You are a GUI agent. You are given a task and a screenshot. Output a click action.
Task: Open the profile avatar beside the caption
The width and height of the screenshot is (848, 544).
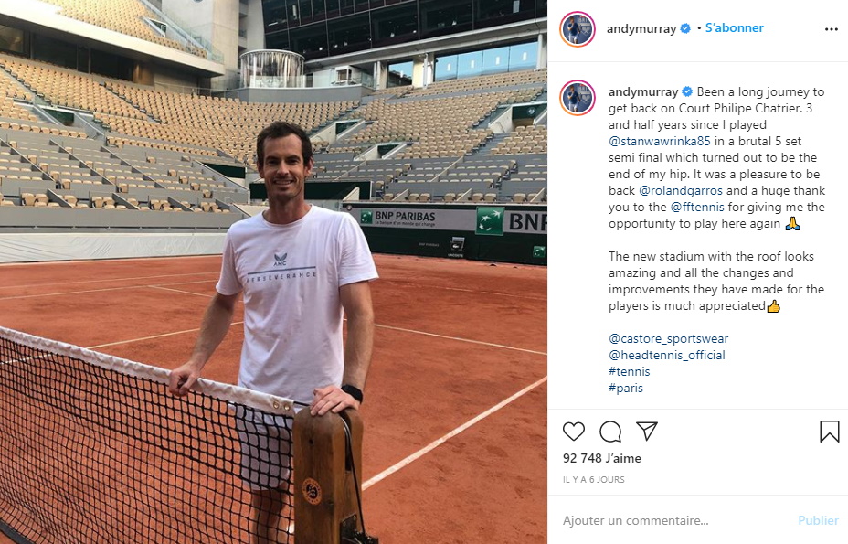click(x=578, y=98)
